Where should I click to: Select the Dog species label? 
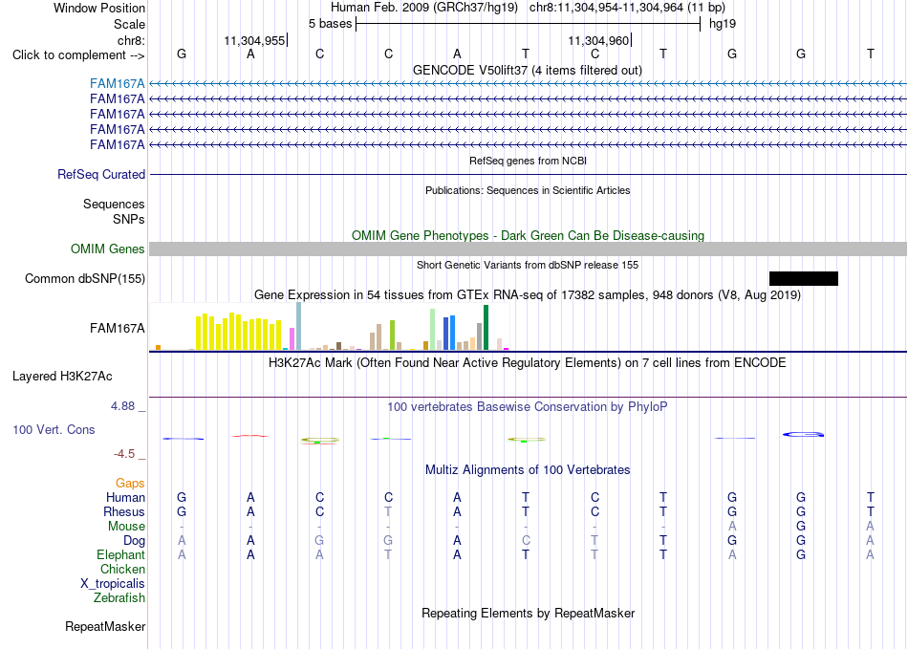[134, 541]
